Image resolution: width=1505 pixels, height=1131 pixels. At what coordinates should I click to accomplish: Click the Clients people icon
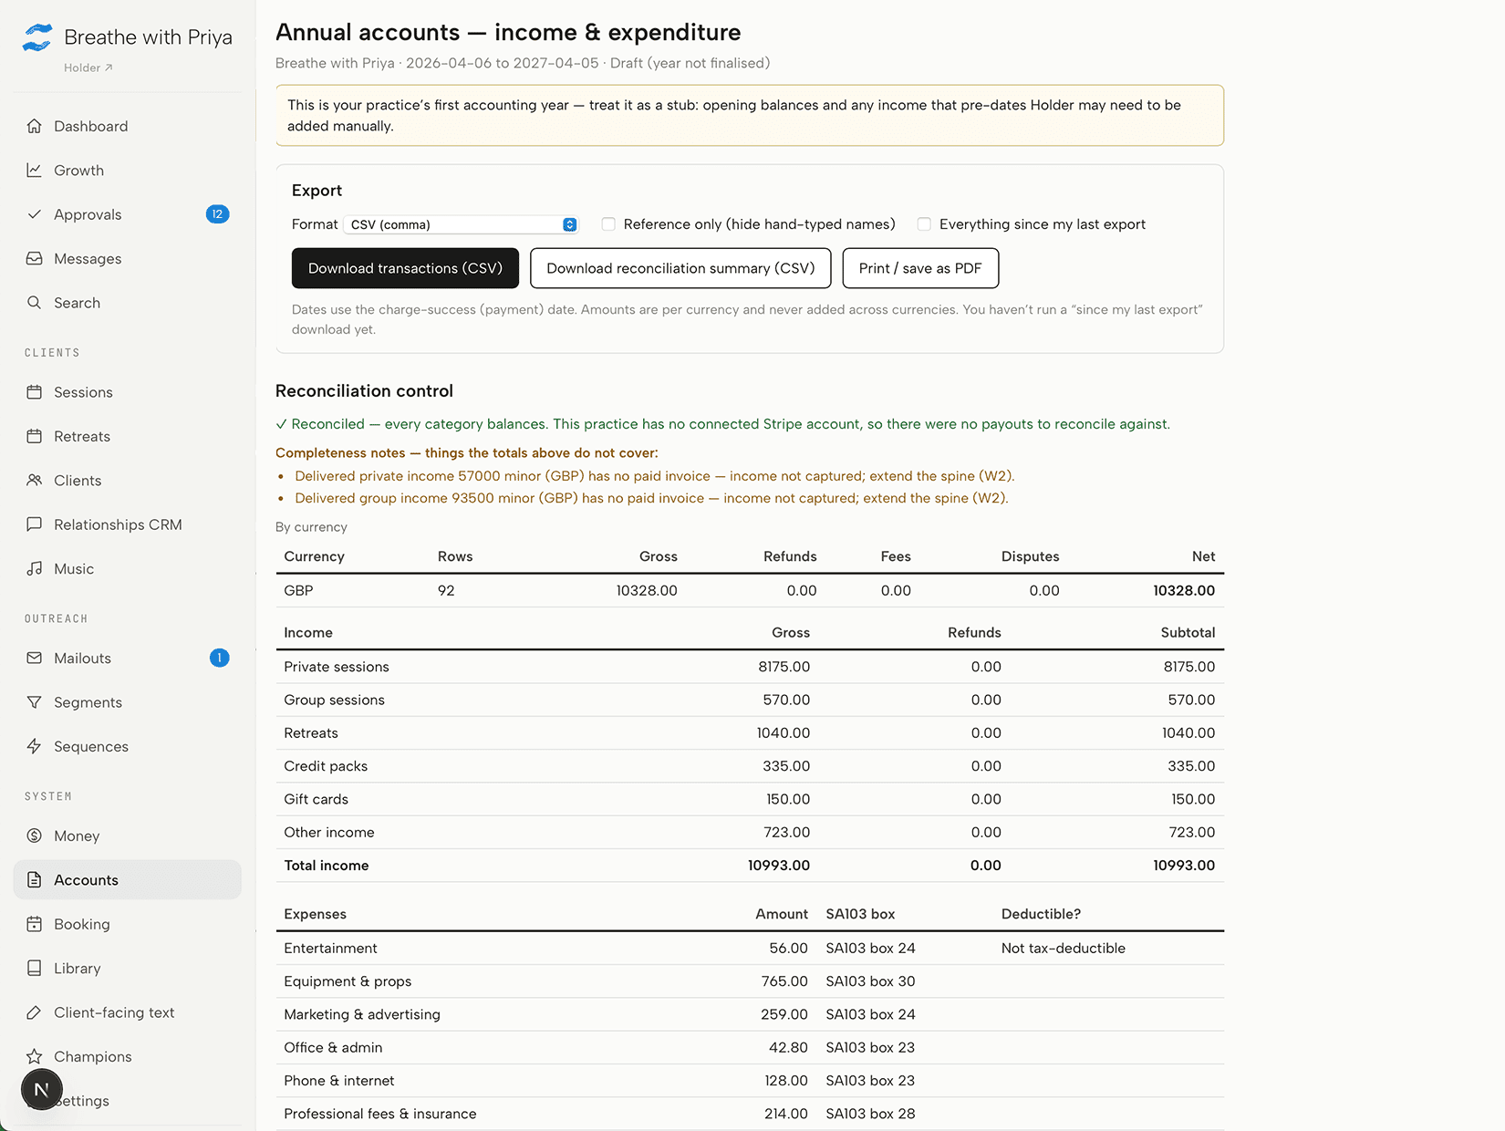point(35,481)
